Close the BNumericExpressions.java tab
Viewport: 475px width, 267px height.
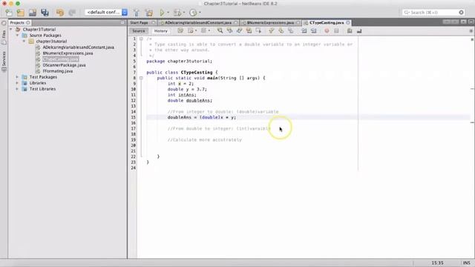pos(298,23)
